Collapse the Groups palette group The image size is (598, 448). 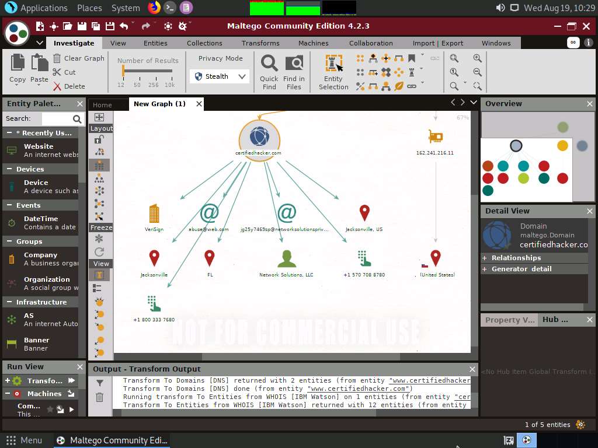point(9,241)
